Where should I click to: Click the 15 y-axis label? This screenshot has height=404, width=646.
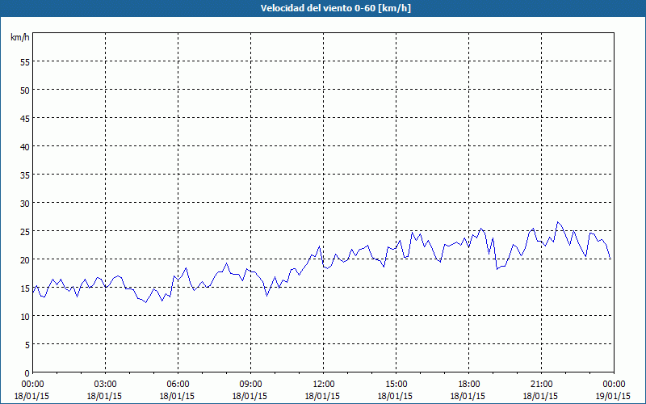[25, 288]
